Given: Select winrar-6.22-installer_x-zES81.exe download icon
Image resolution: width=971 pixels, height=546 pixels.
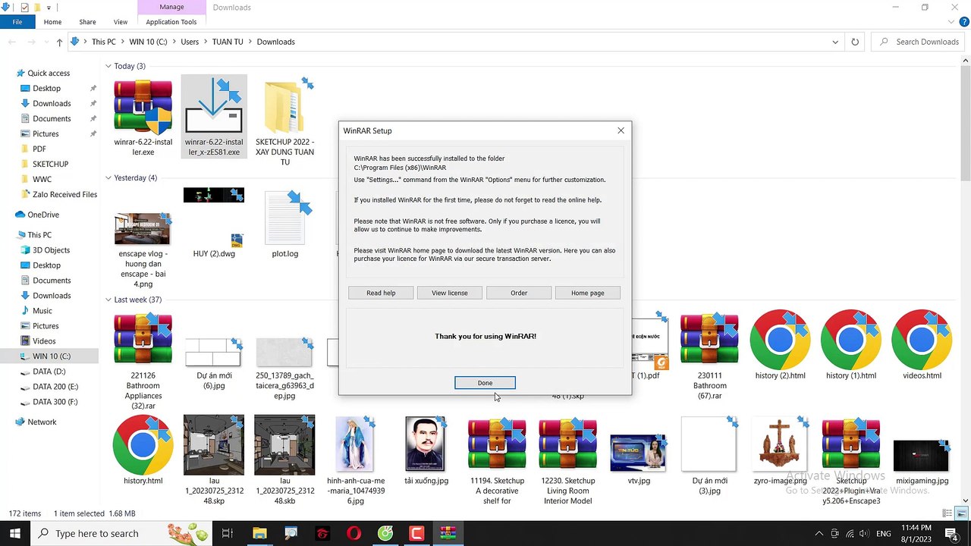Looking at the screenshot, I should (214, 107).
